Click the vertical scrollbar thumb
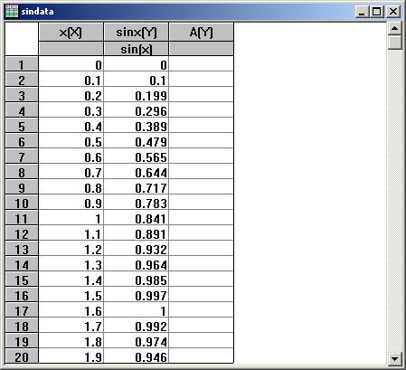 (394, 43)
